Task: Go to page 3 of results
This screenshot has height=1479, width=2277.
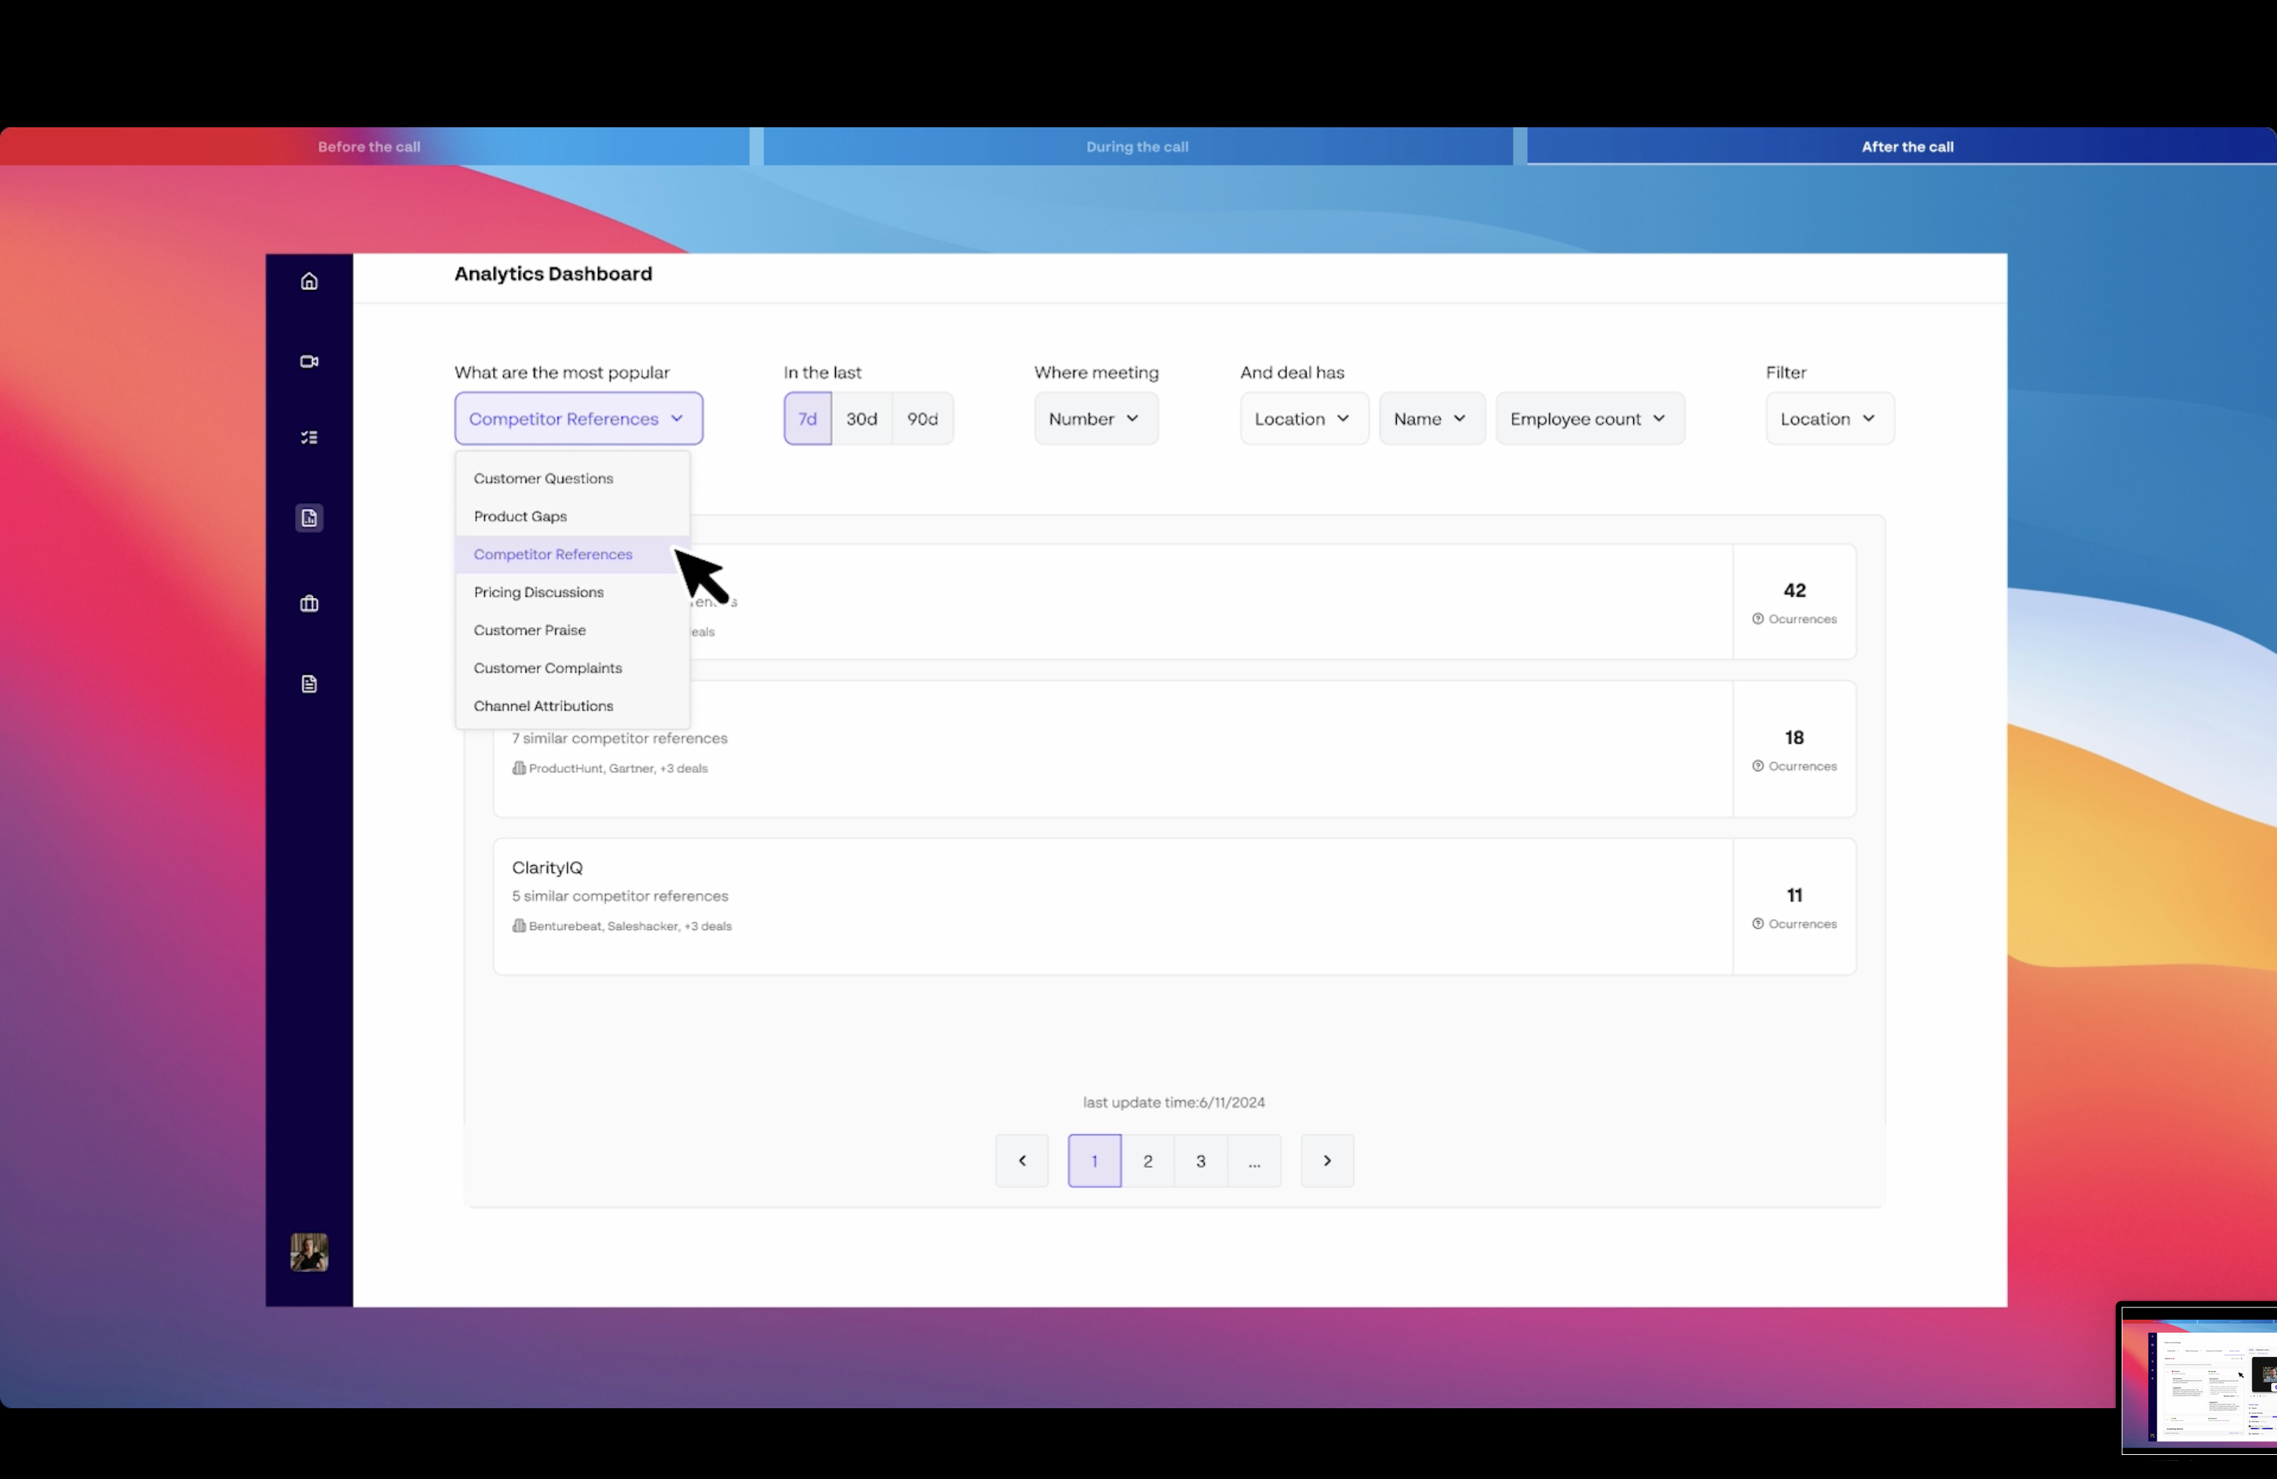Action: coord(1199,1160)
